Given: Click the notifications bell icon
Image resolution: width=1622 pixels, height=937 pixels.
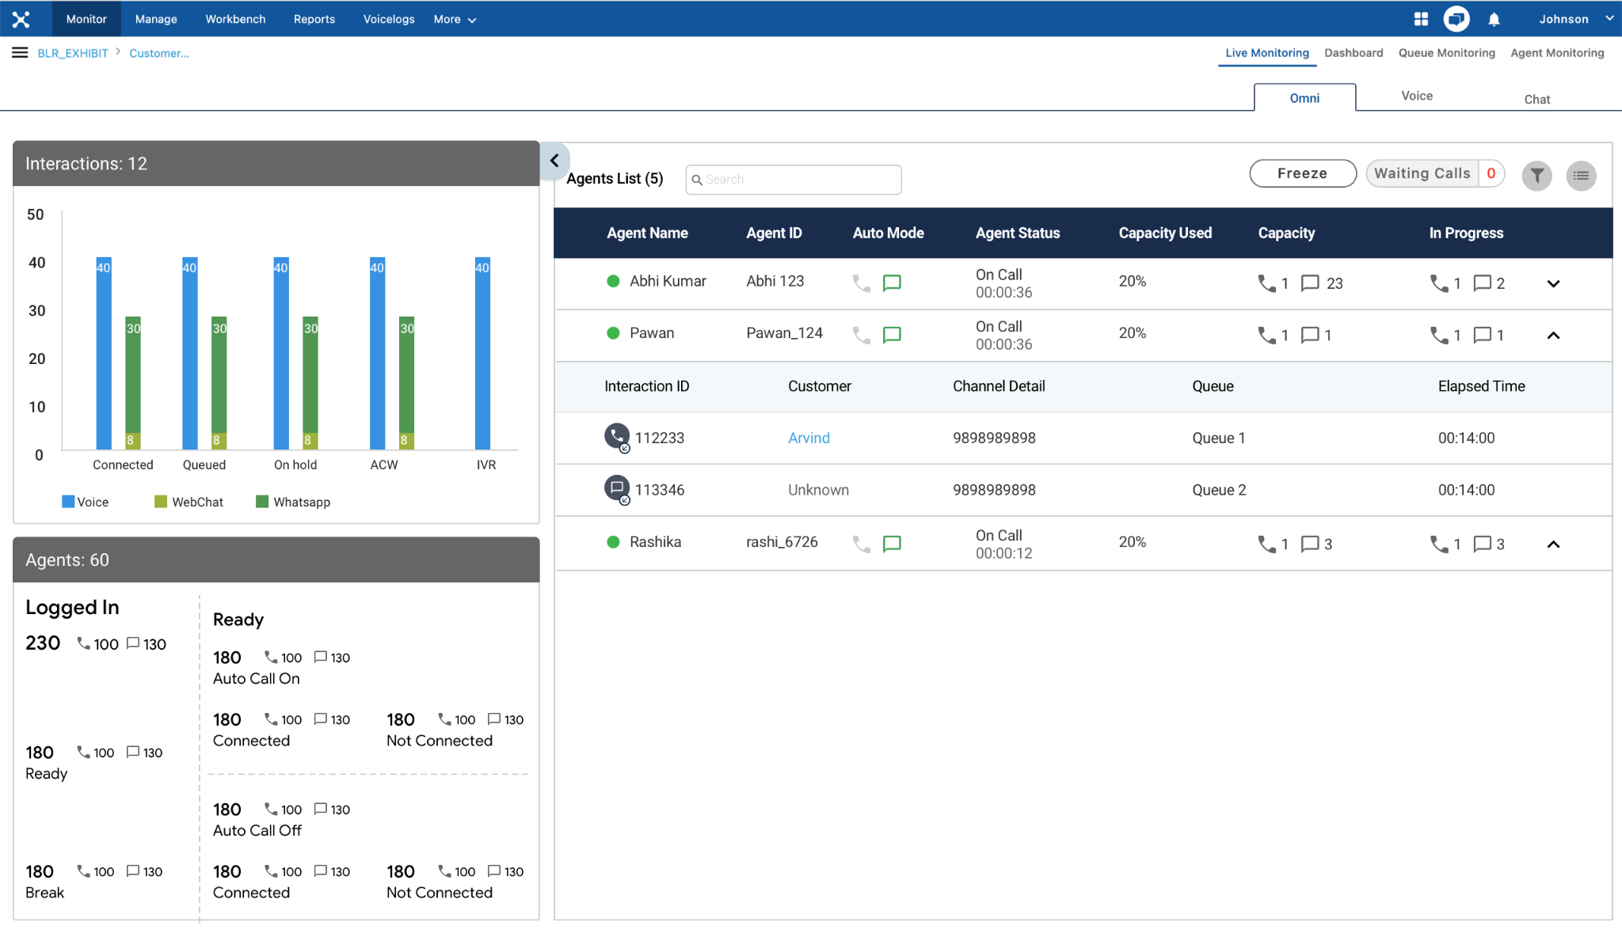Looking at the screenshot, I should tap(1494, 20).
